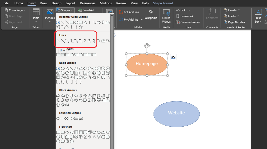The height and width of the screenshot is (149, 267).
Task: Click the Wikipedia add-in icon
Action: (151, 15)
